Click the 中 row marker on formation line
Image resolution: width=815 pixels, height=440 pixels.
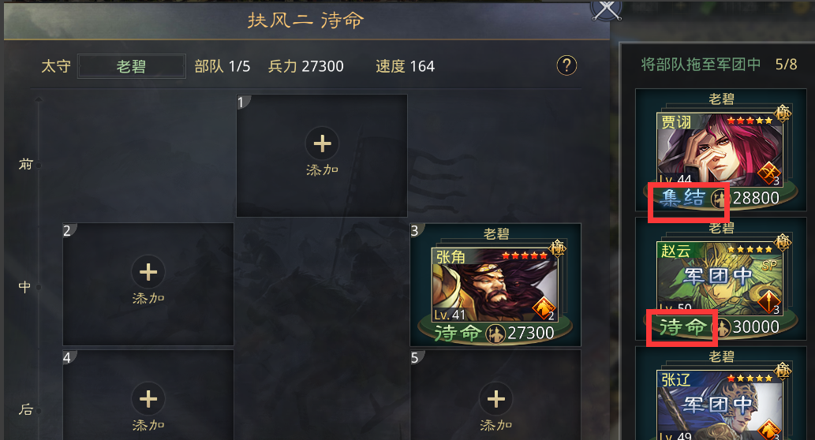click(x=24, y=287)
